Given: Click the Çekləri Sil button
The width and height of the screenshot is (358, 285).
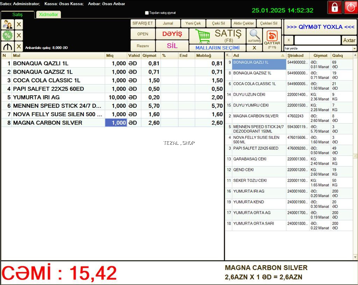Looking at the screenshot, I should pos(269,23).
